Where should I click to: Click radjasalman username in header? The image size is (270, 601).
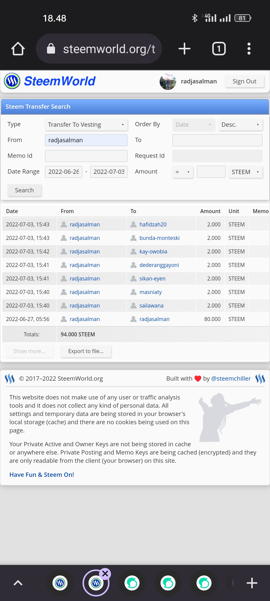pos(199,81)
